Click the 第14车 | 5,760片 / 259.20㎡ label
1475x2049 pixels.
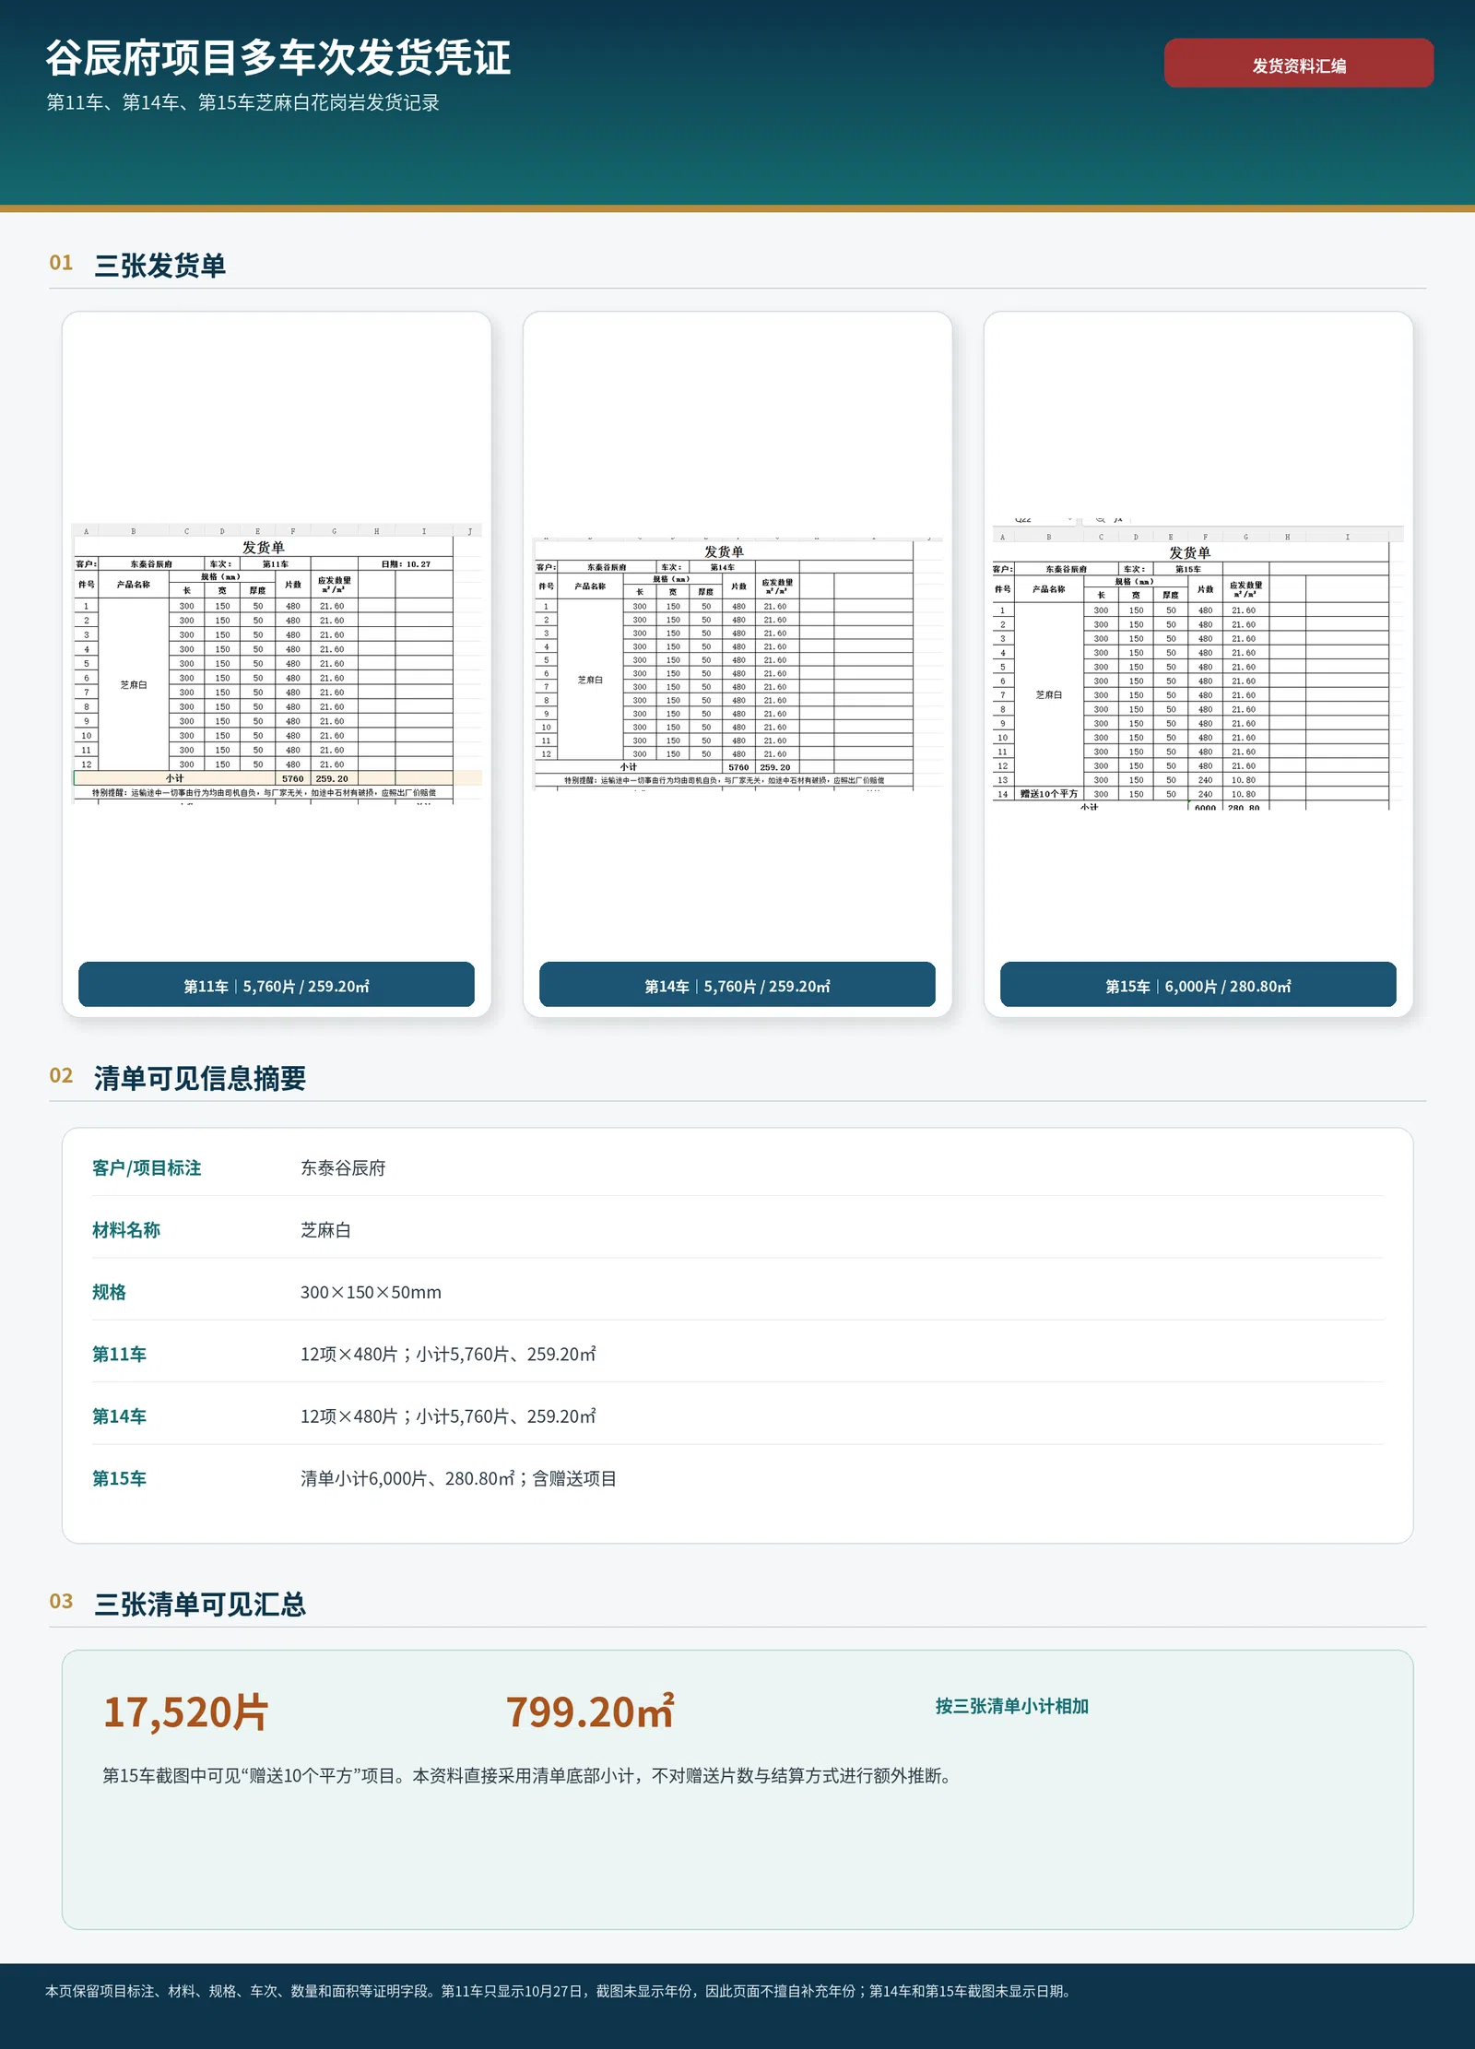[x=737, y=984]
